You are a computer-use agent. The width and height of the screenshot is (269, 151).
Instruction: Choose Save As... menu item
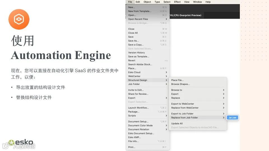(148, 41)
